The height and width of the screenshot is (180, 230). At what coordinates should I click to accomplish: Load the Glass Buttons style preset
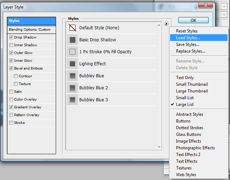pyautogui.click(x=188, y=134)
